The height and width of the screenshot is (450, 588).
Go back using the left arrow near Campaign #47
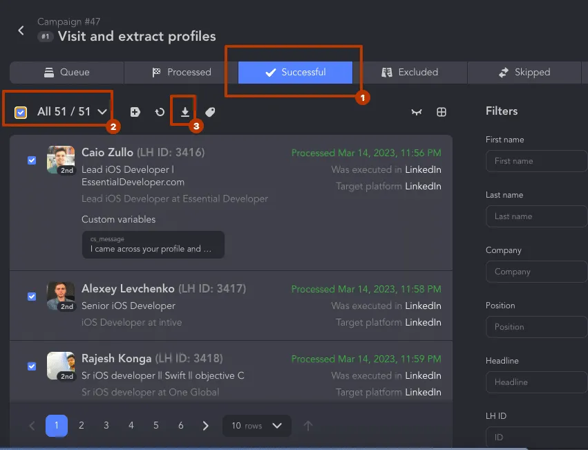[x=21, y=30]
